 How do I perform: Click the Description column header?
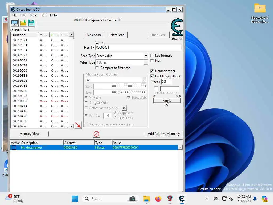[42, 143]
